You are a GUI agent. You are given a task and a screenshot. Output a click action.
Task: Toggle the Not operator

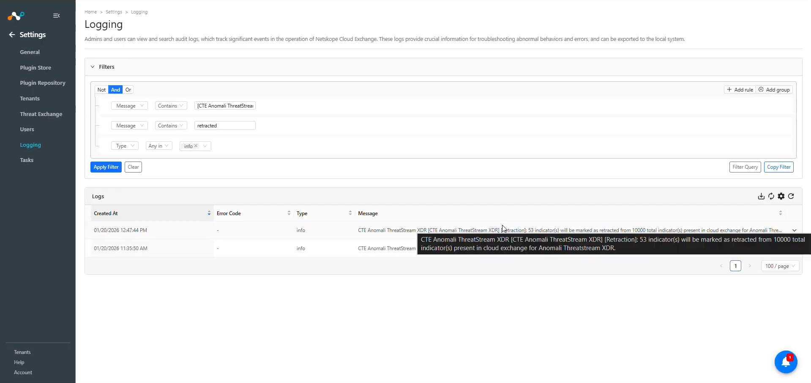click(101, 90)
